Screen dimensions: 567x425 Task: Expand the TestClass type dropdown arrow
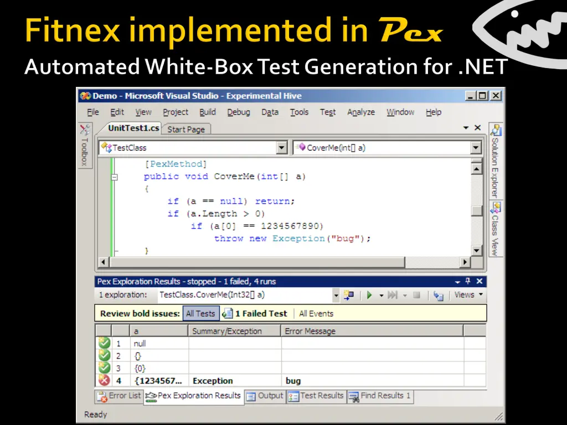[x=281, y=148]
